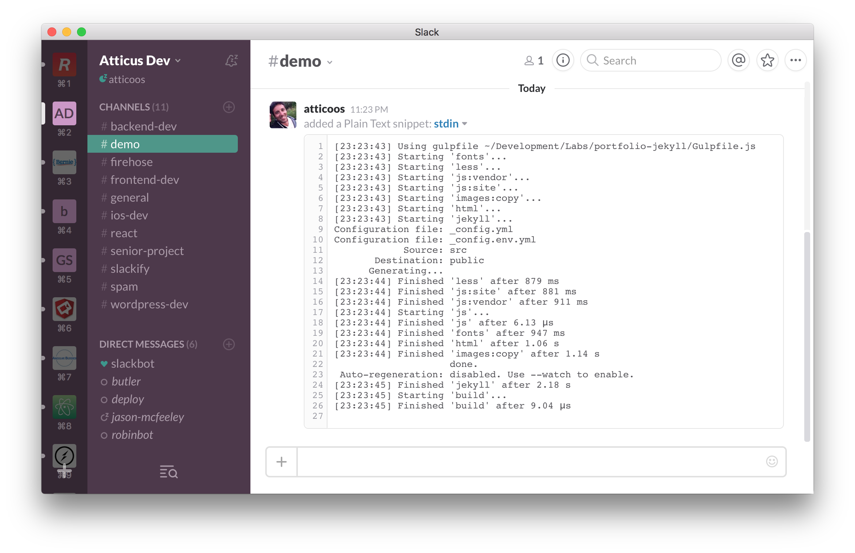Click the emoji reaction icon
The height and width of the screenshot is (553, 855).
click(772, 461)
